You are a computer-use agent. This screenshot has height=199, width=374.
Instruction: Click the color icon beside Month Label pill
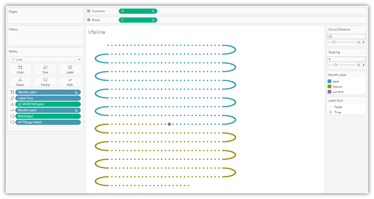(12, 92)
